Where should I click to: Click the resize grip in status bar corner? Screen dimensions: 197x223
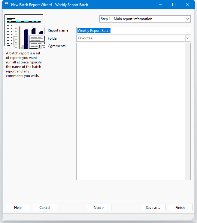coord(191,217)
